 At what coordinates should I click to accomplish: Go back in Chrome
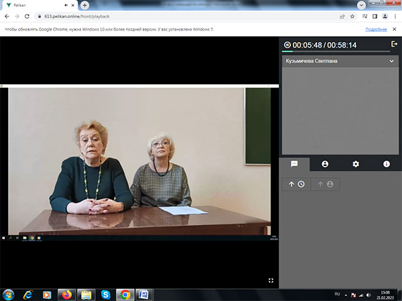point(7,16)
